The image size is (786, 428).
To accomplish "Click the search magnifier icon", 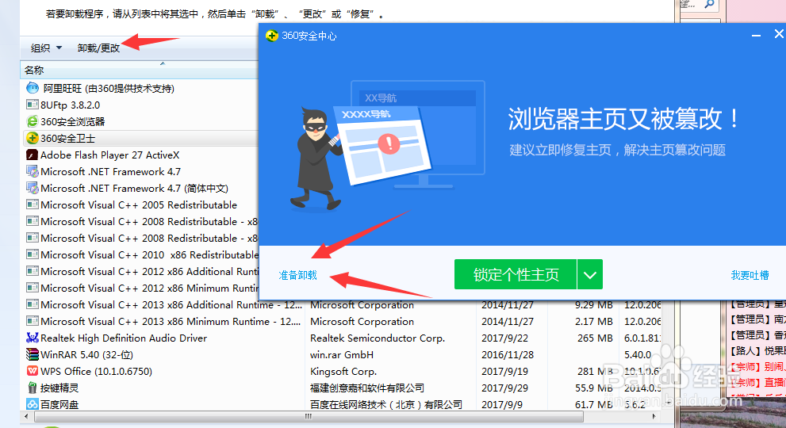I will click(x=709, y=5).
